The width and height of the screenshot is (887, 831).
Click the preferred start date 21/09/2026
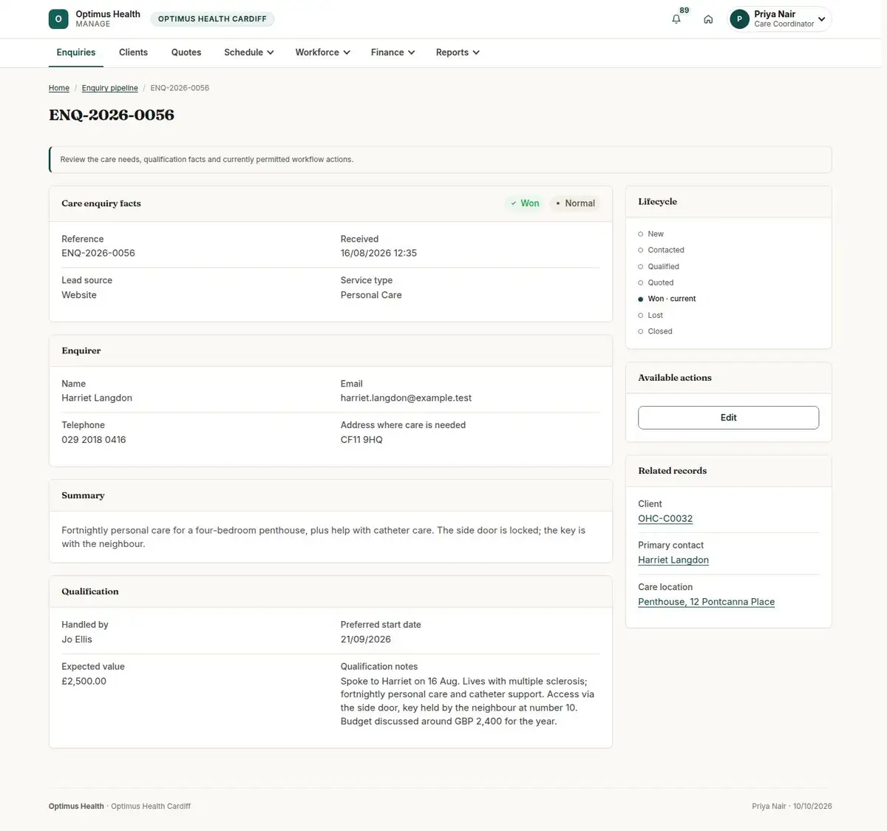coord(366,640)
